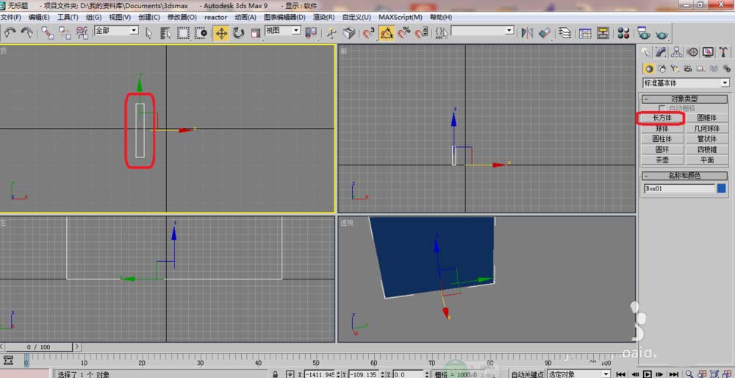Click the Mirror tool icon
Image resolution: width=735 pixels, height=378 pixels.
coord(527,33)
